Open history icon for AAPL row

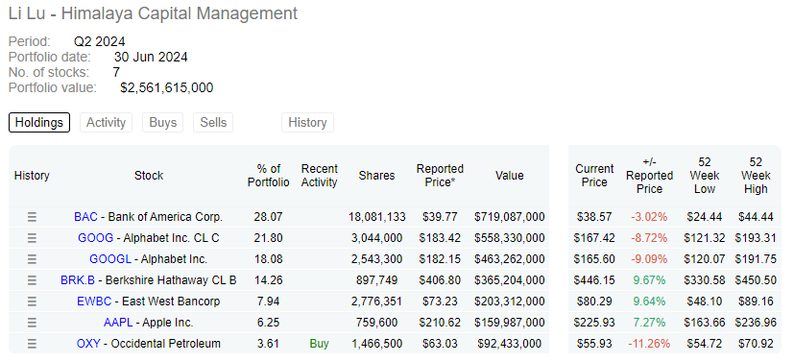coord(32,323)
